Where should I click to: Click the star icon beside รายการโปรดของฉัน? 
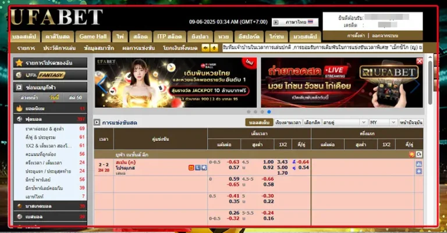coord(19,63)
